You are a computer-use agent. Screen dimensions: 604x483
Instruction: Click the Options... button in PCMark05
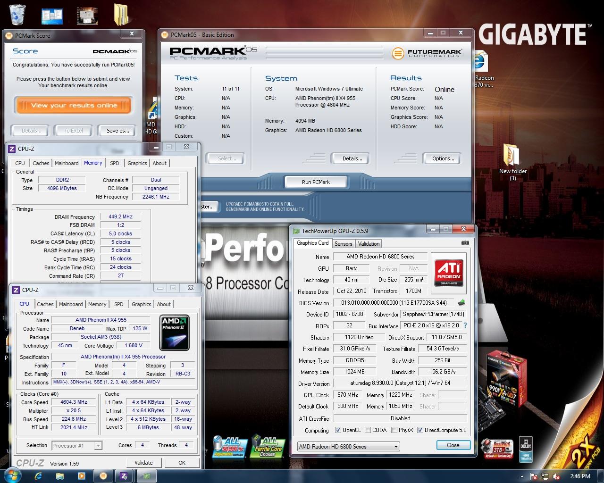[443, 158]
